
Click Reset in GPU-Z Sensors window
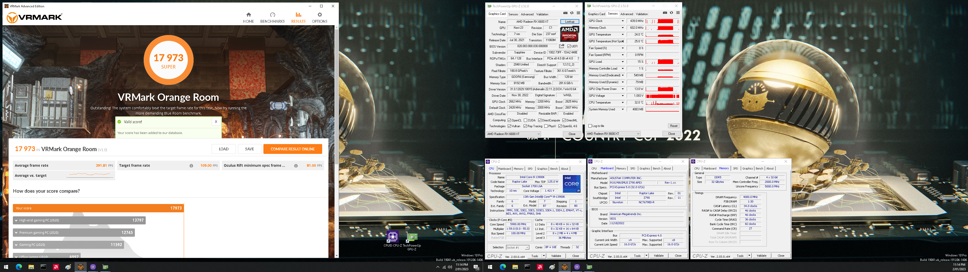[673, 126]
